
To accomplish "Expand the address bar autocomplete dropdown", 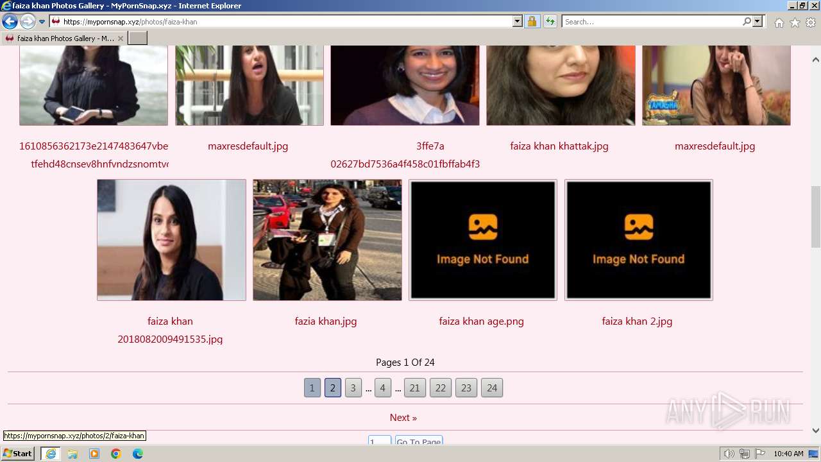I will click(x=518, y=21).
